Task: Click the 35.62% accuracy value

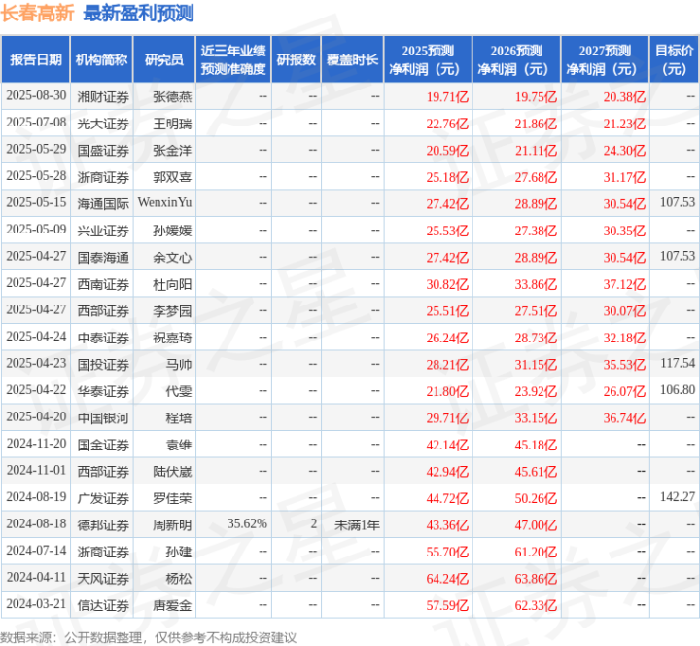Action: click(x=247, y=523)
